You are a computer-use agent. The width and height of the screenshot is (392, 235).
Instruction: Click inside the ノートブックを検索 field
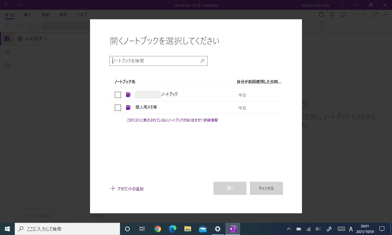tap(155, 61)
